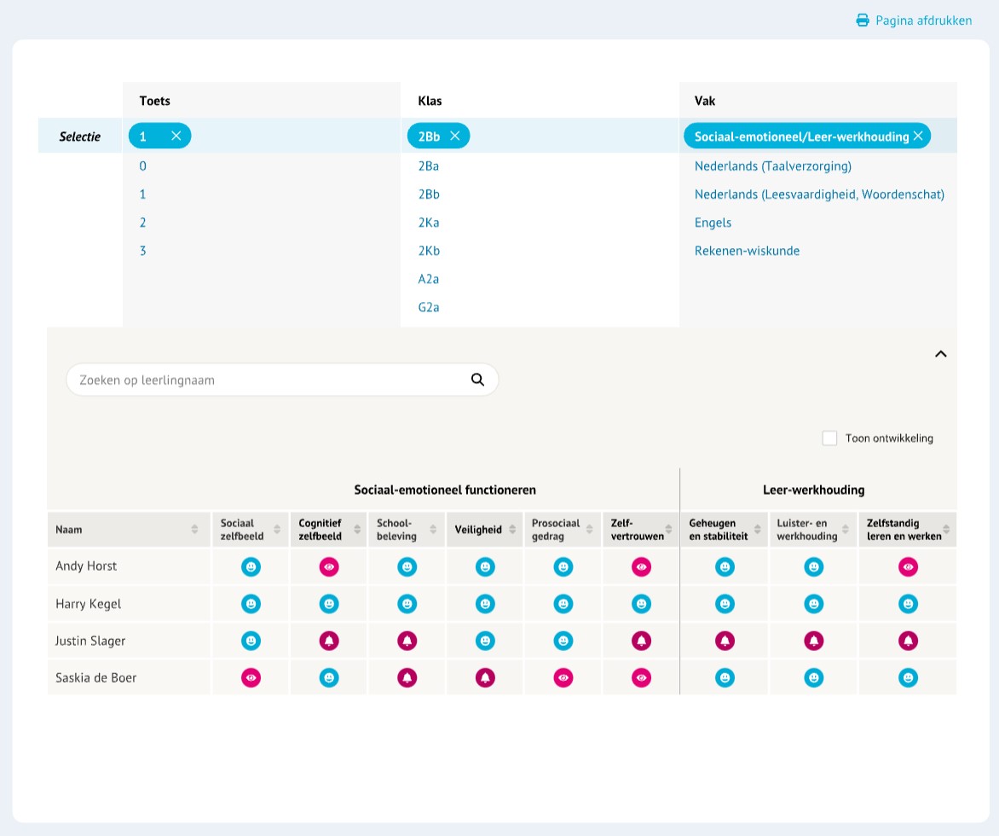This screenshot has width=999, height=836.
Task: Remove the selected 2Bb class chip
Action: coord(455,136)
